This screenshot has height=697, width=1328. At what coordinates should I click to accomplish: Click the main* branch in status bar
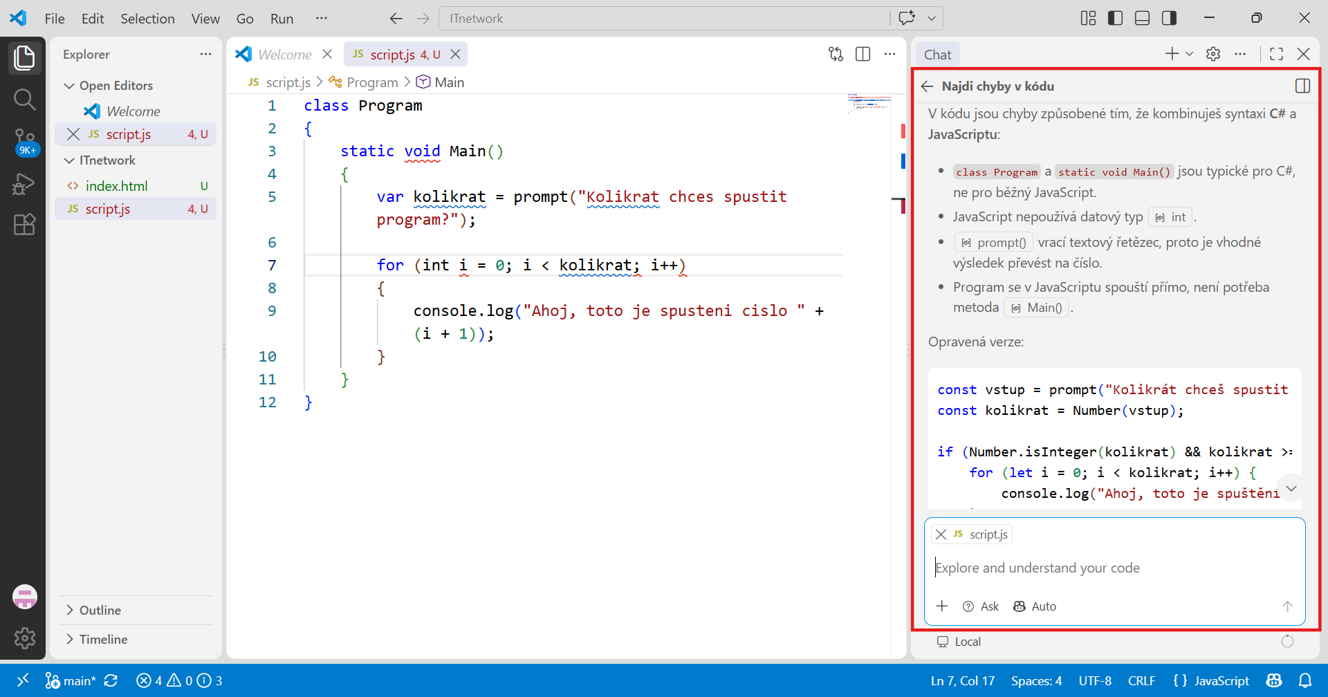coord(71,680)
